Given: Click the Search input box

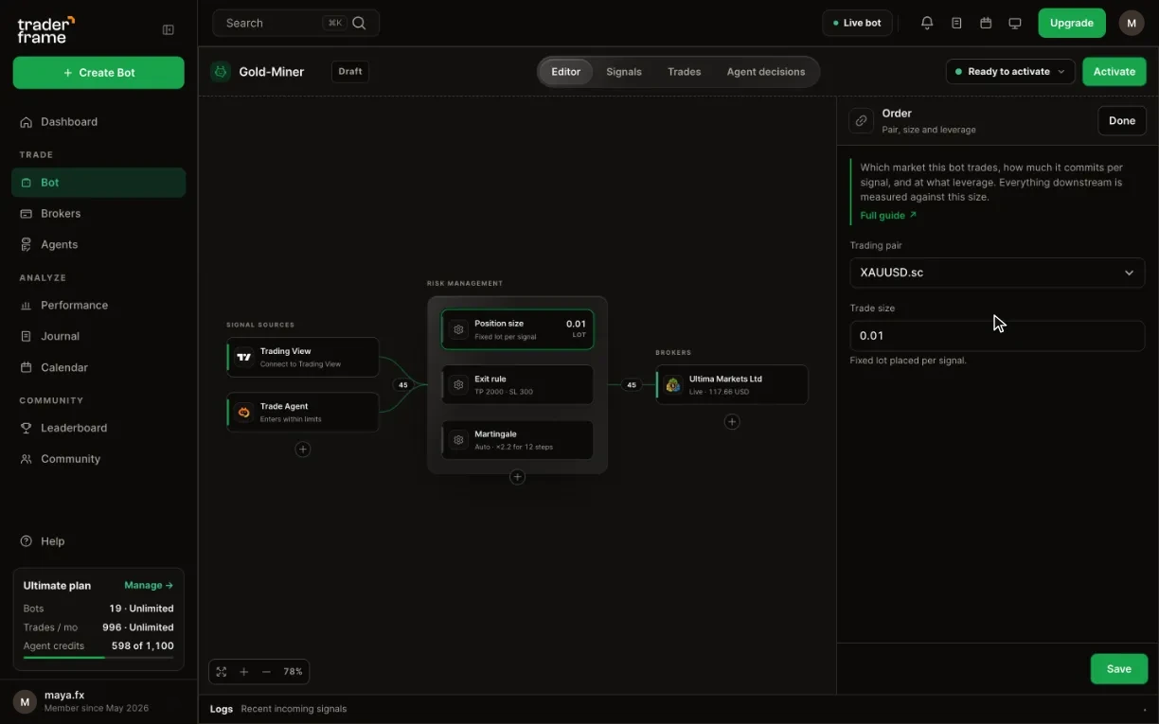Looking at the screenshot, I should 296,23.
